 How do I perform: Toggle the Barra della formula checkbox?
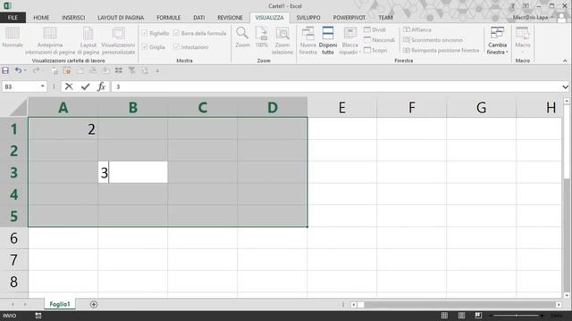177,33
